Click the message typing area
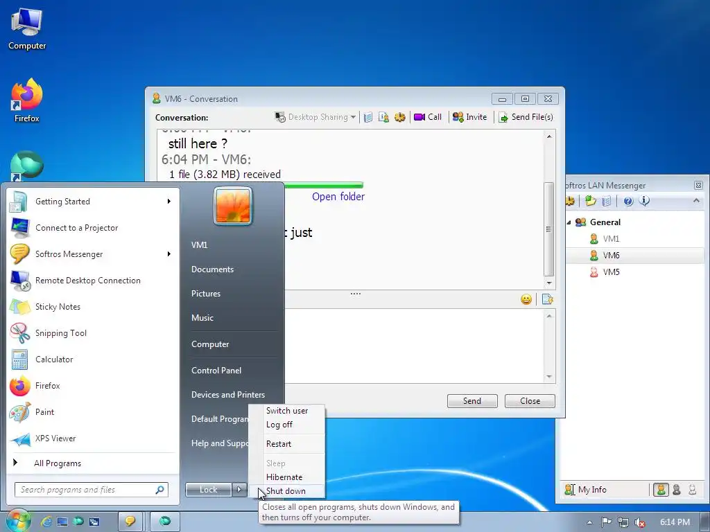This screenshot has width=710, height=532. pyautogui.click(x=414, y=346)
